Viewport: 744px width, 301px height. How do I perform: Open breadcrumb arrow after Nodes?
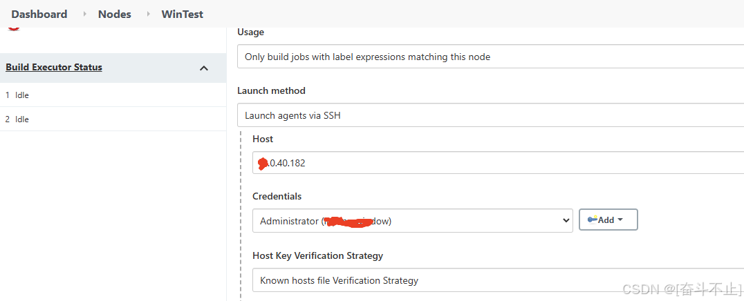click(149, 14)
